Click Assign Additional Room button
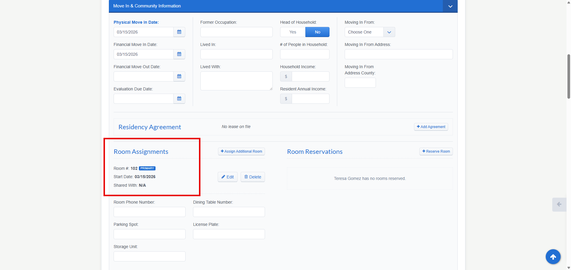Image resolution: width=571 pixels, height=270 pixels. 241,151
